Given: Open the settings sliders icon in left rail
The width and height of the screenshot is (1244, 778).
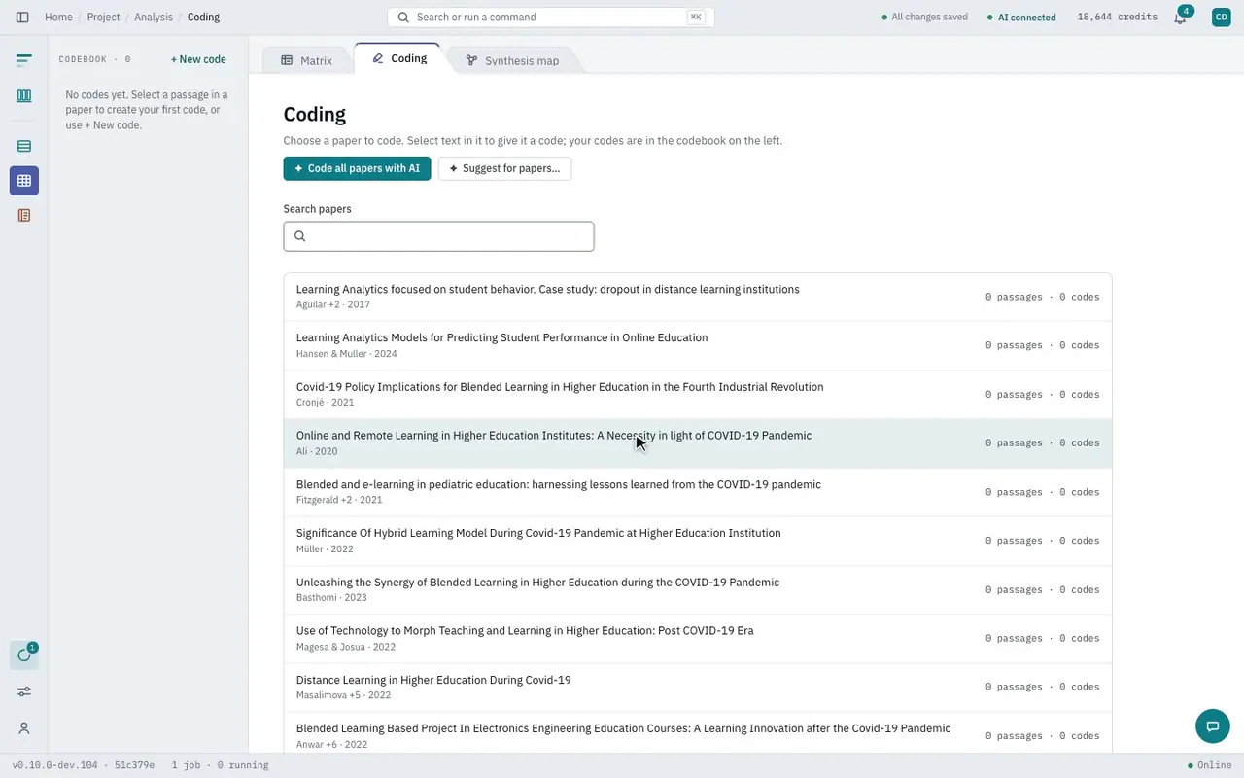Looking at the screenshot, I should 24,691.
